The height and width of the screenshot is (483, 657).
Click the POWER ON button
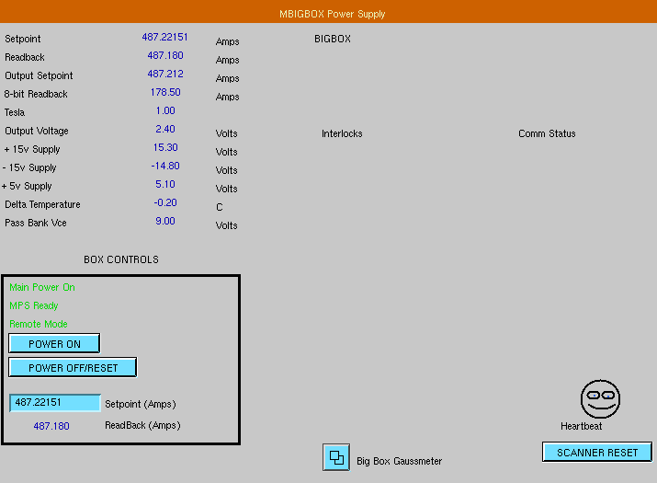point(54,344)
